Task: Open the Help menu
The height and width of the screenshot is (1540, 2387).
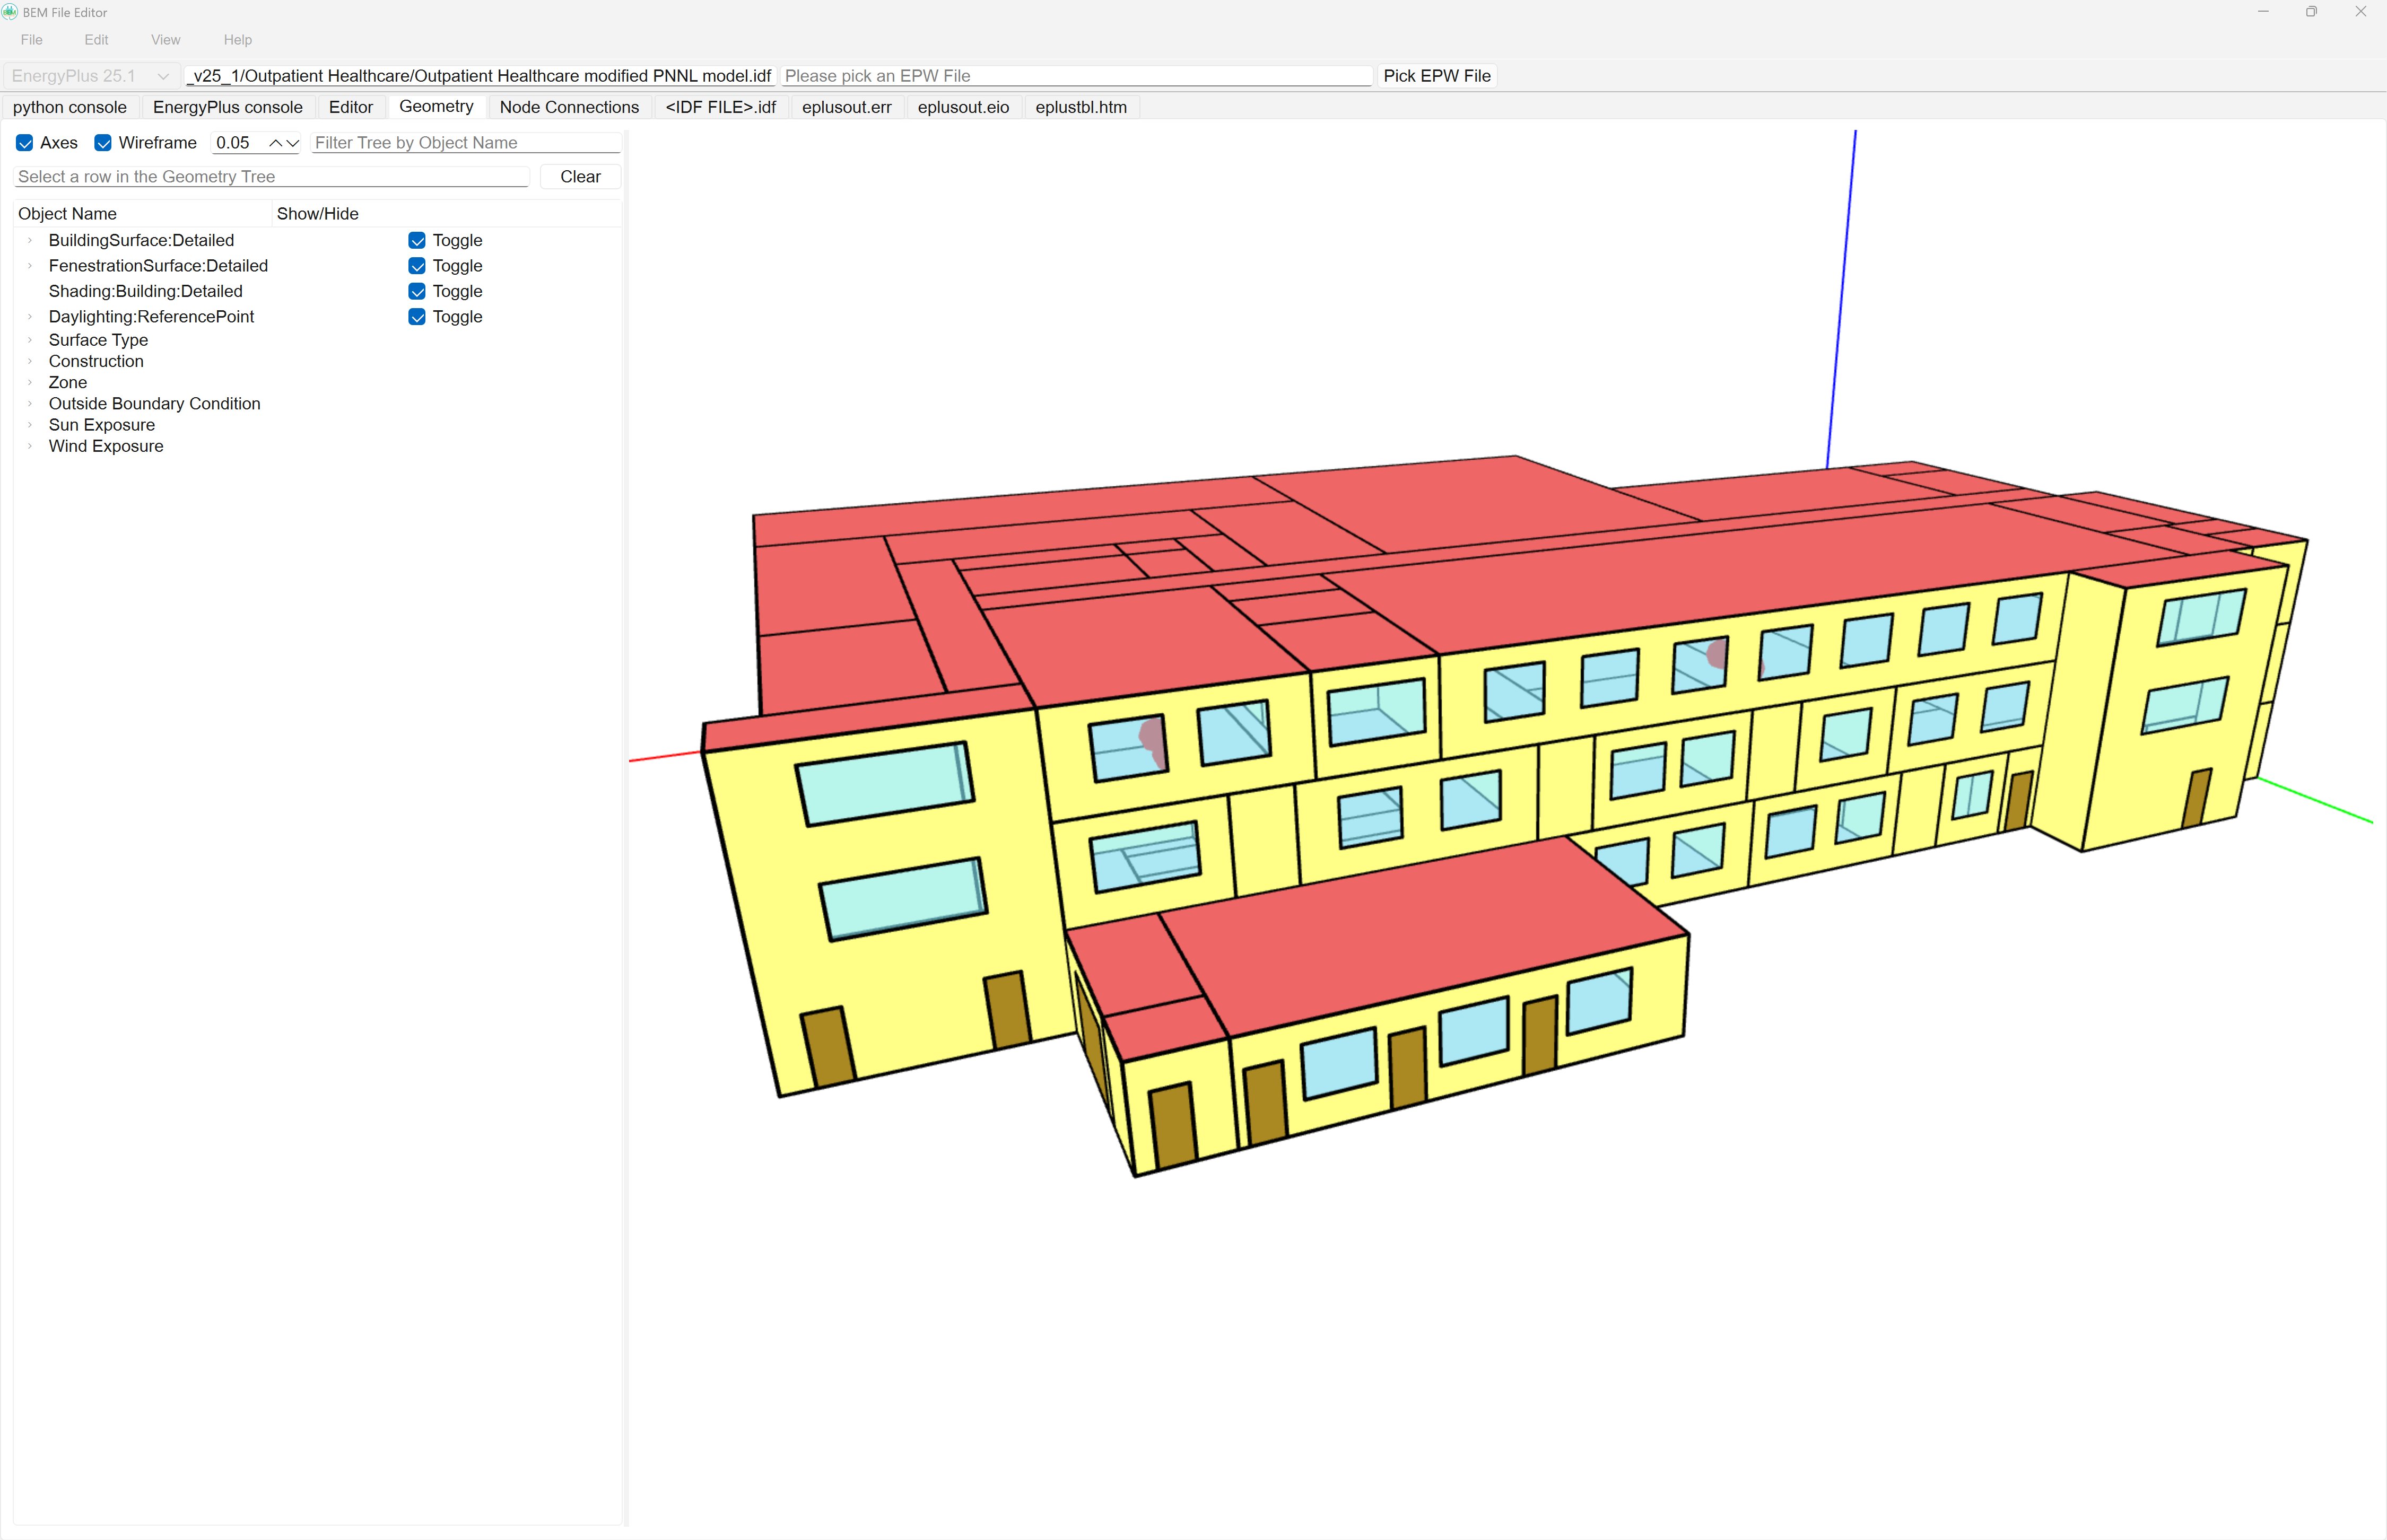Action: pyautogui.click(x=238, y=40)
